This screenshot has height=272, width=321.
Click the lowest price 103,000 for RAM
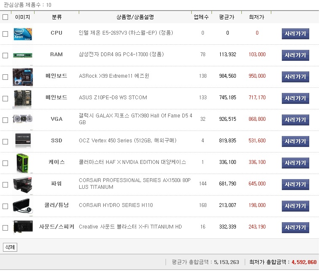pos(257,54)
